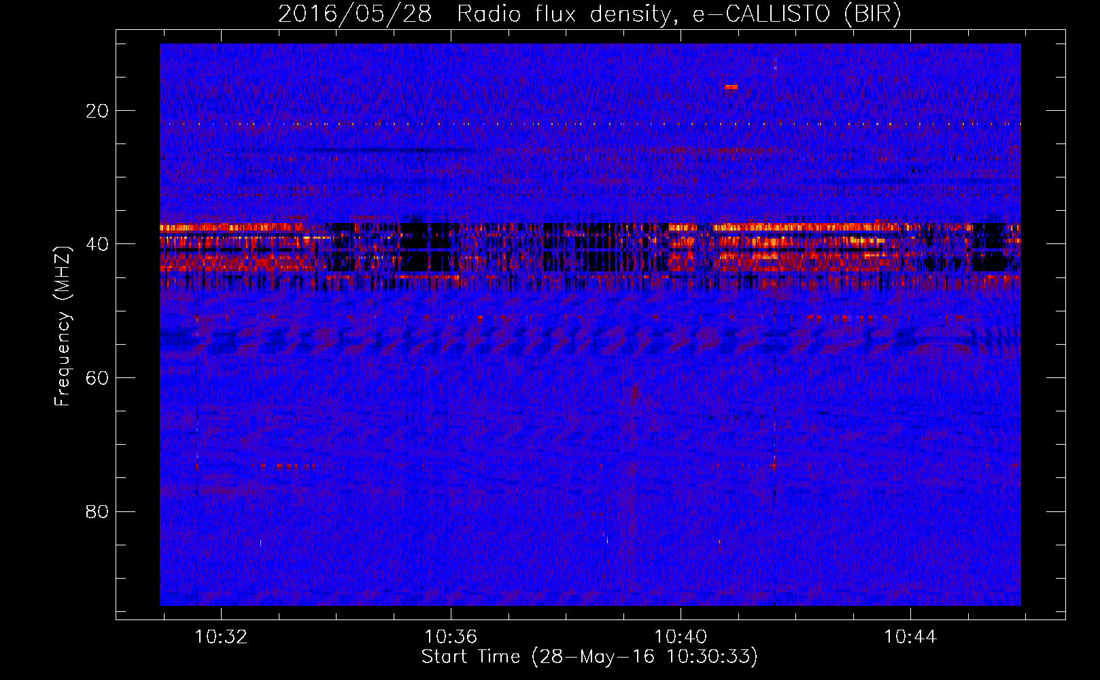
Task: Click the 'Frequency (MHZ)' axis label
Action: click(x=62, y=327)
